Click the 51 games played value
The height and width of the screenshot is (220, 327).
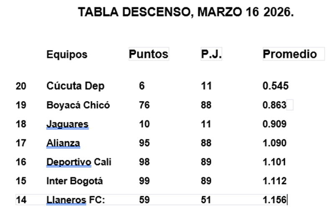(x=206, y=200)
